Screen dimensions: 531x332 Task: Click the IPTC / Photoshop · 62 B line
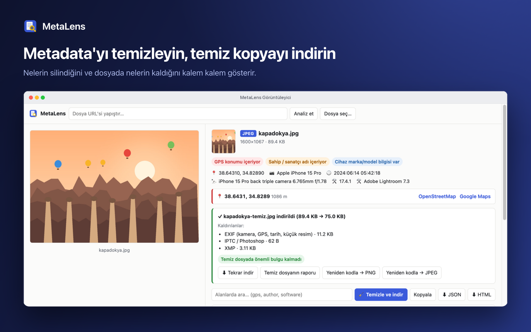coord(252,241)
